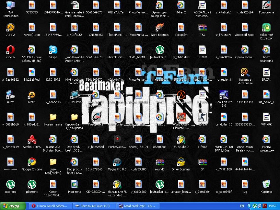Click the AIMP3 shortcut icon
The width and height of the screenshot is (280, 210).
[x=32, y=95]
